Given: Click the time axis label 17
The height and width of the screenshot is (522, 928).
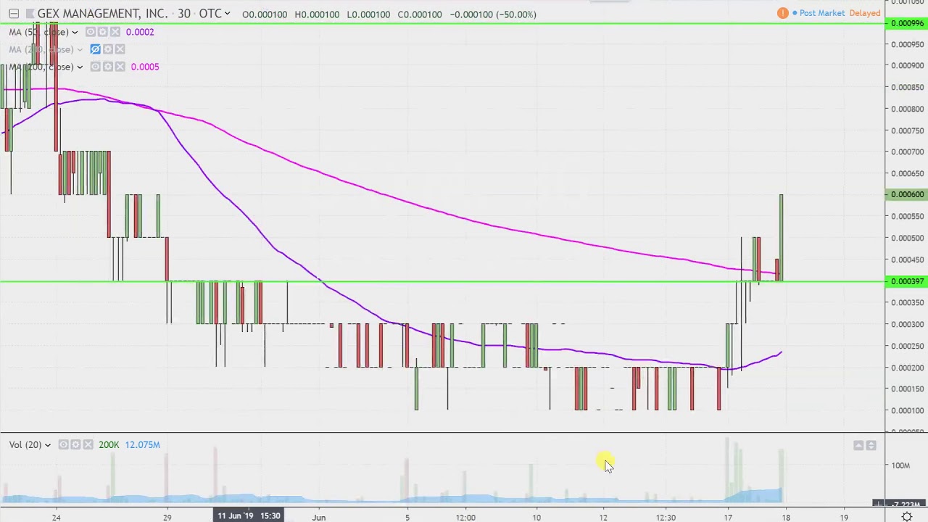Looking at the screenshot, I should [727, 517].
